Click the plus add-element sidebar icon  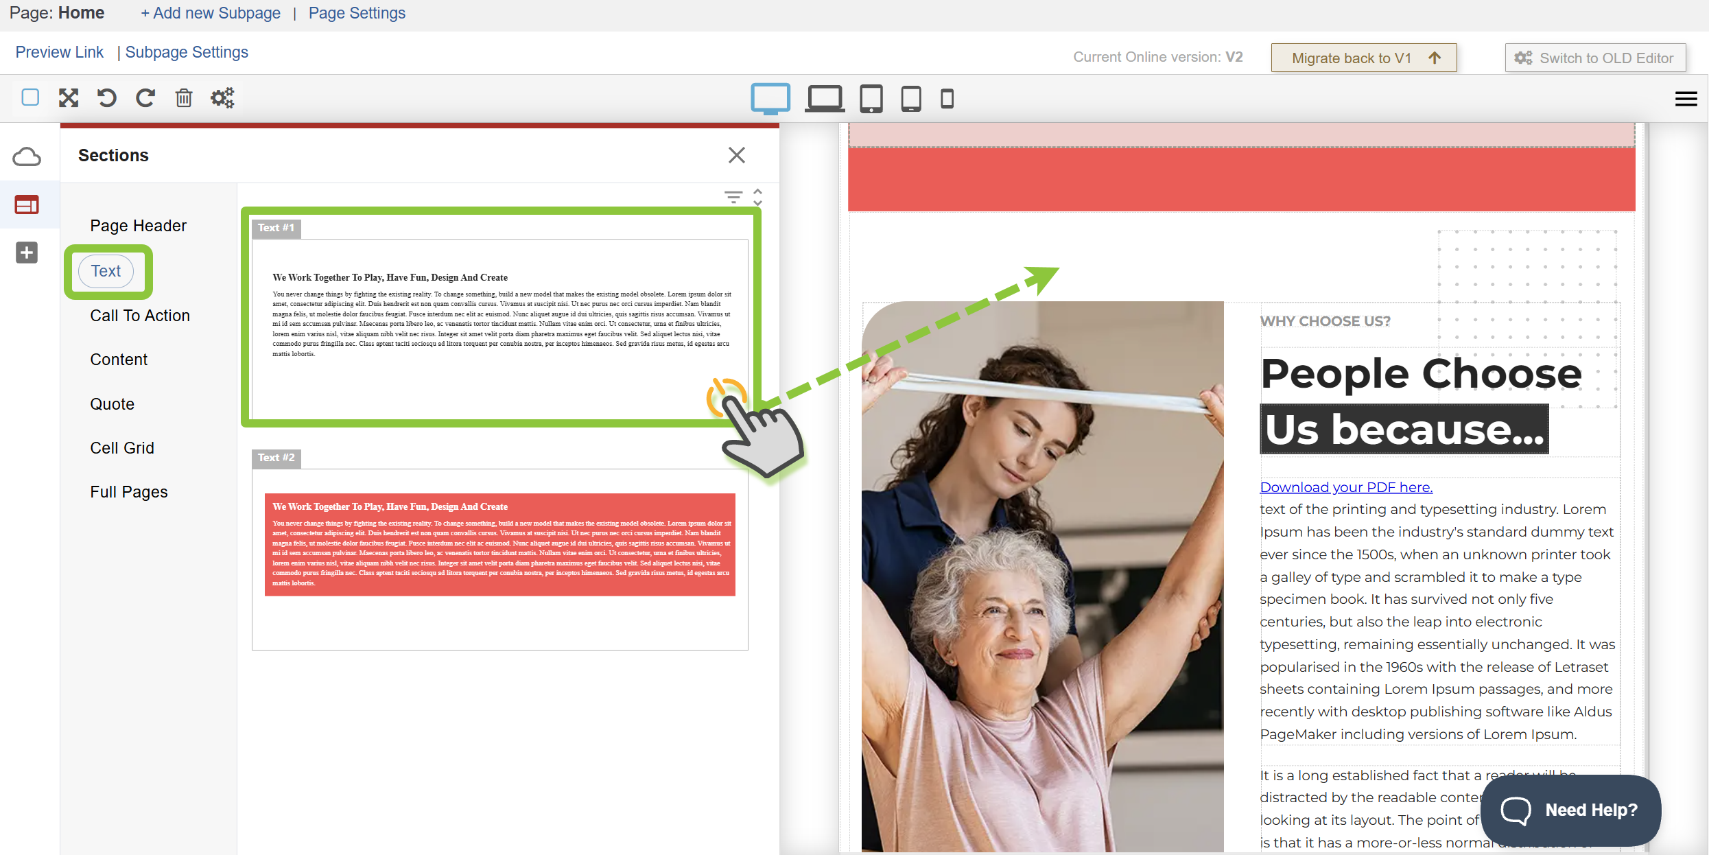point(27,253)
